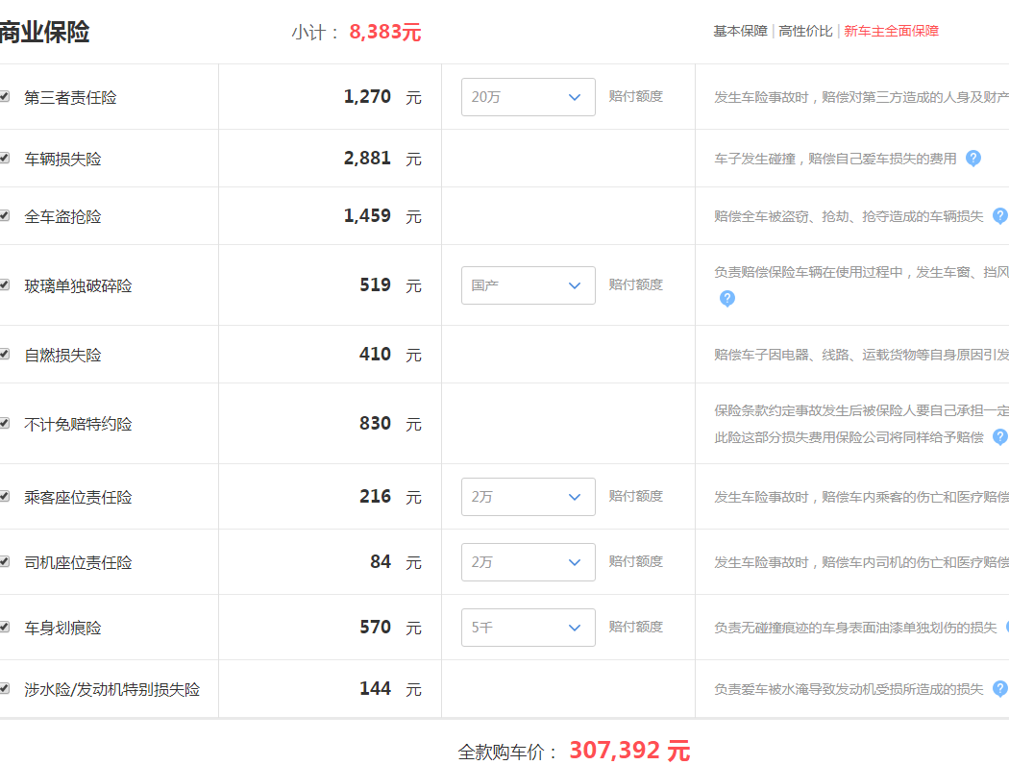Open help icon for 车辆损失险 description
Image resolution: width=1009 pixels, height=765 pixels.
(972, 159)
